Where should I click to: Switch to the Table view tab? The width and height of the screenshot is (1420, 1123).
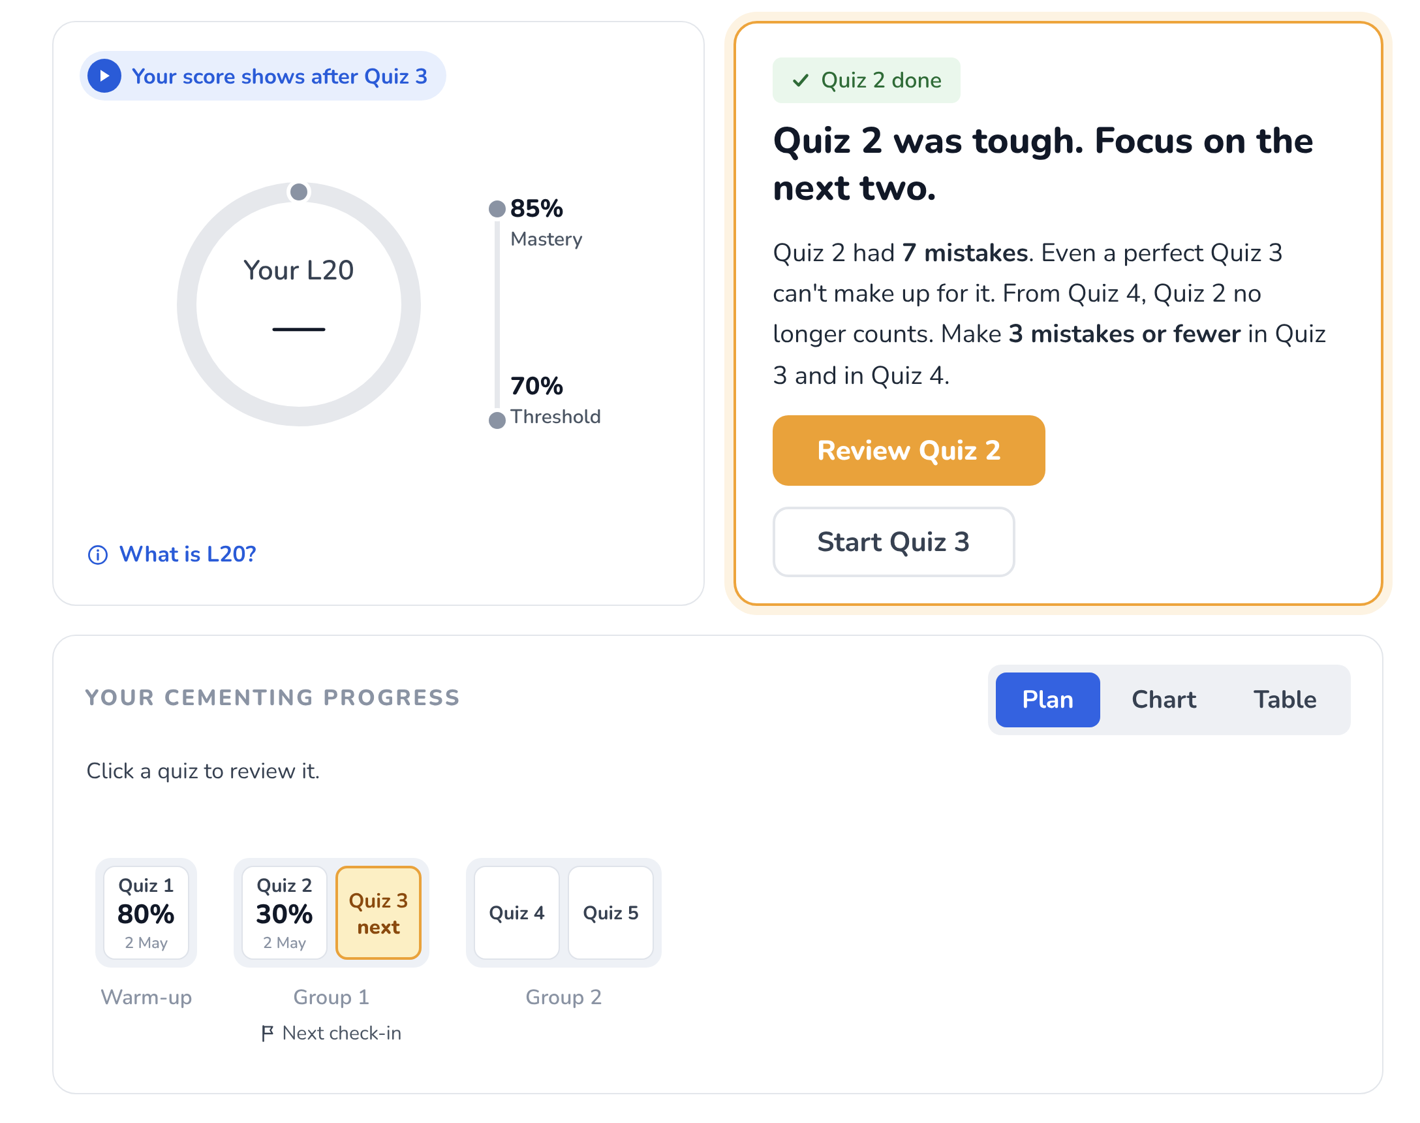1284,699
